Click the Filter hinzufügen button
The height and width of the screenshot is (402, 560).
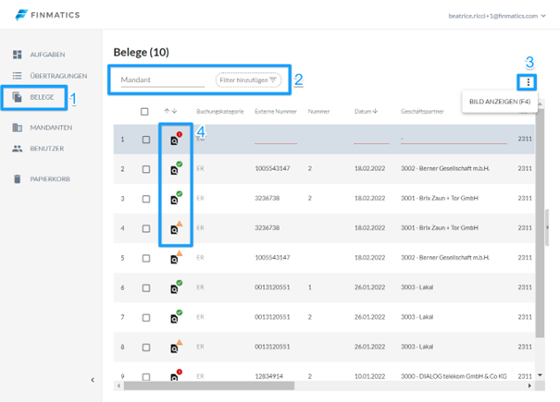click(x=248, y=79)
